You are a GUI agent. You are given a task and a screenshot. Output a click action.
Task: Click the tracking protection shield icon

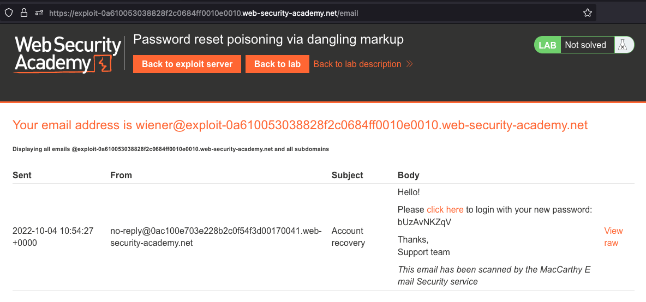tap(9, 13)
